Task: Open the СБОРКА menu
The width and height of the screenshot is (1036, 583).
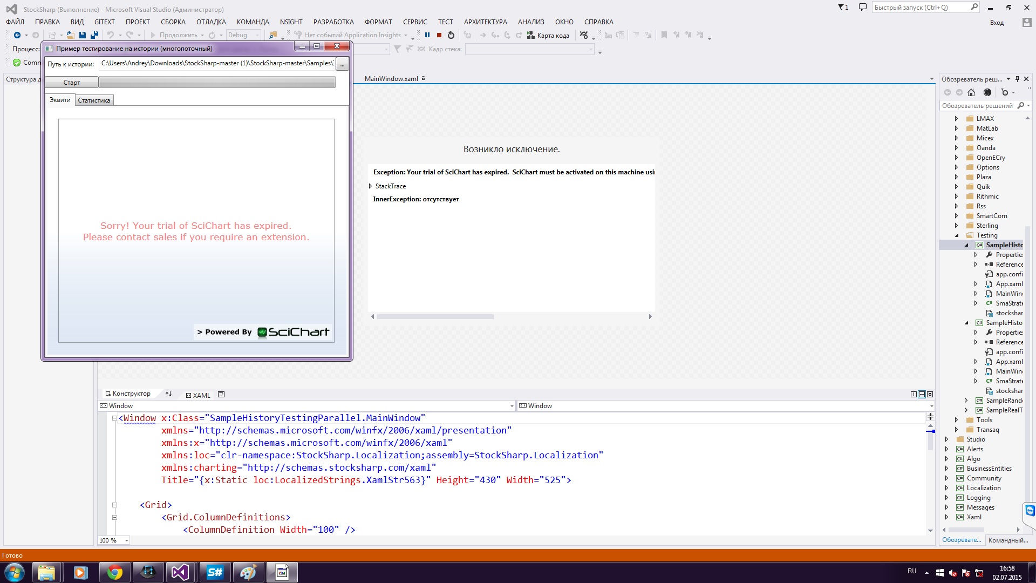Action: tap(173, 22)
